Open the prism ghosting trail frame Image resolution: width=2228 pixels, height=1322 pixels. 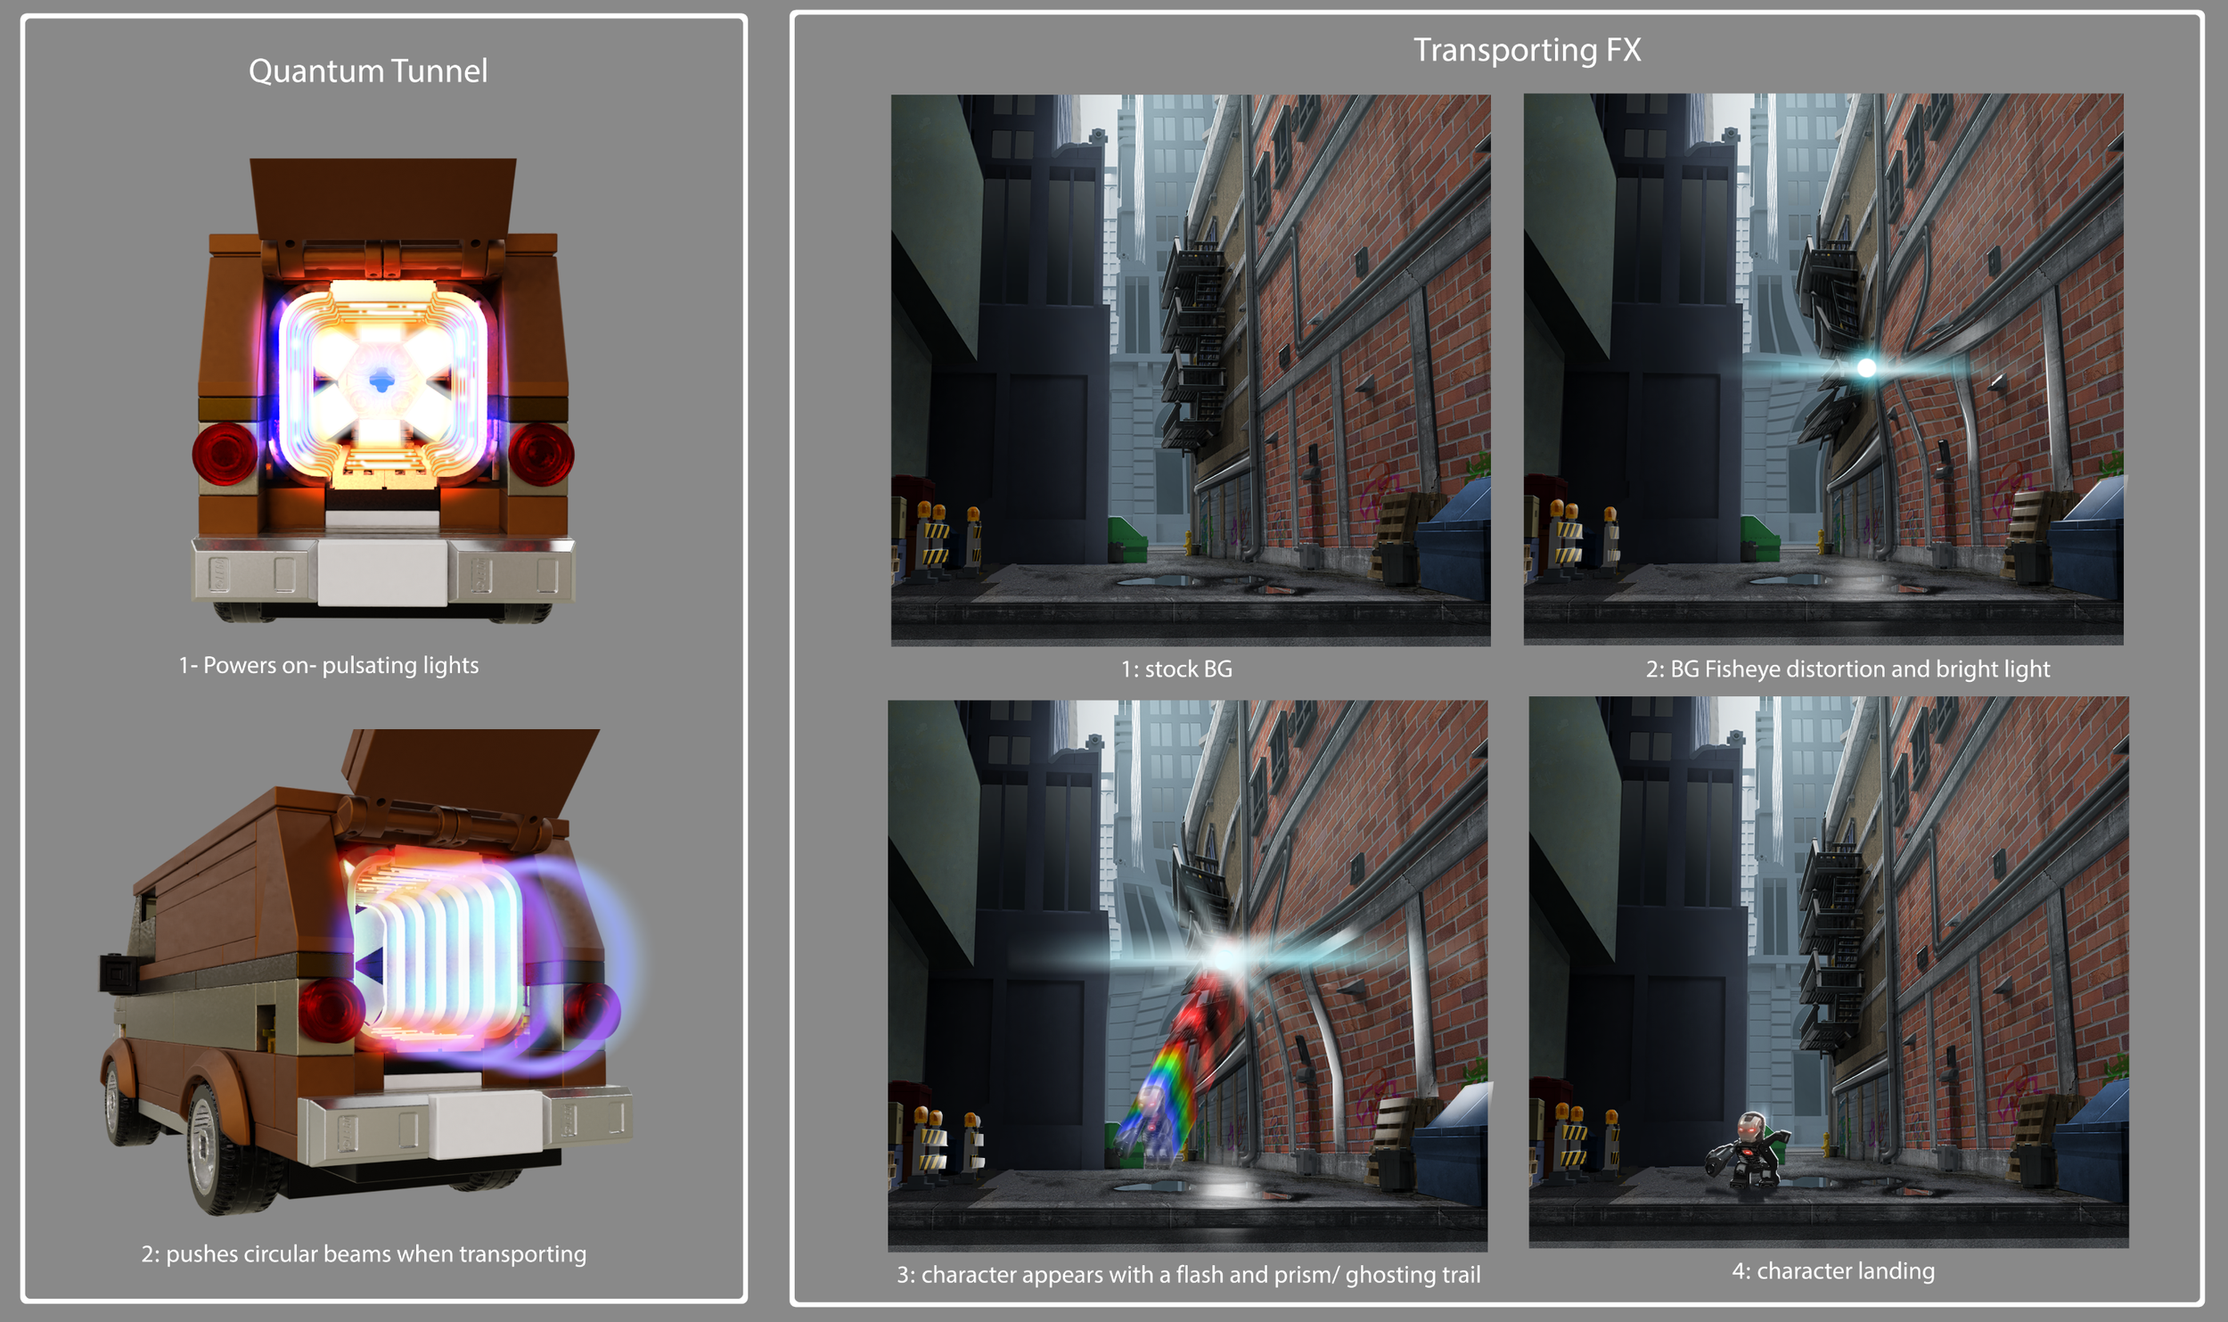click(1188, 975)
